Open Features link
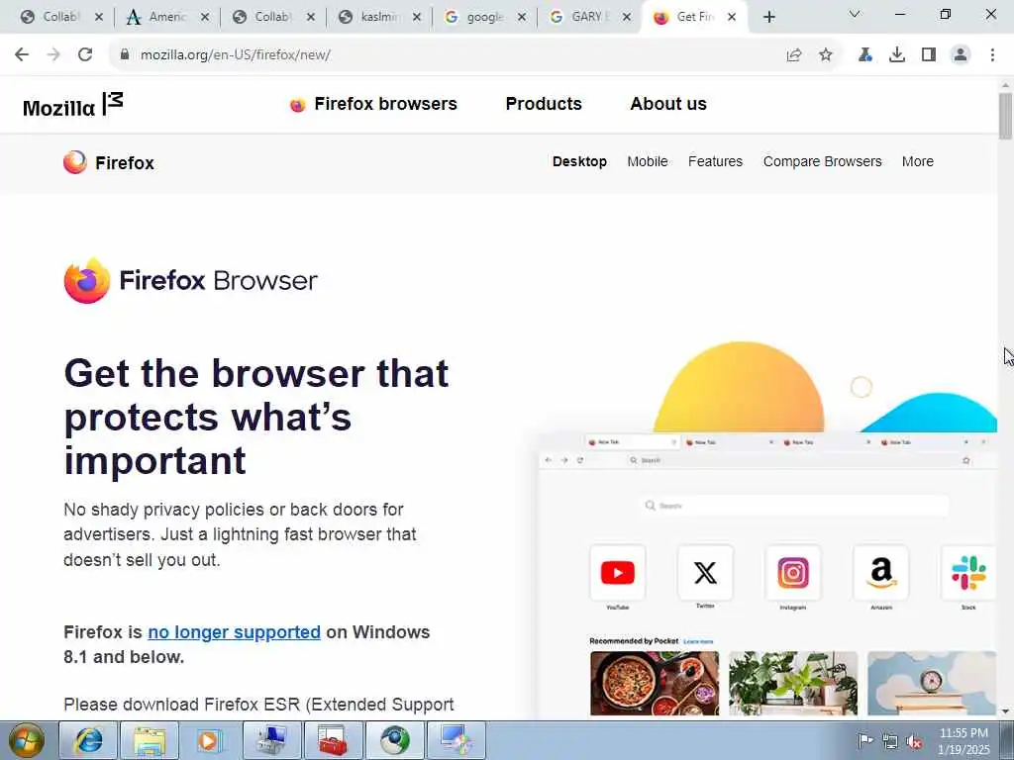This screenshot has width=1014, height=760. [x=715, y=161]
